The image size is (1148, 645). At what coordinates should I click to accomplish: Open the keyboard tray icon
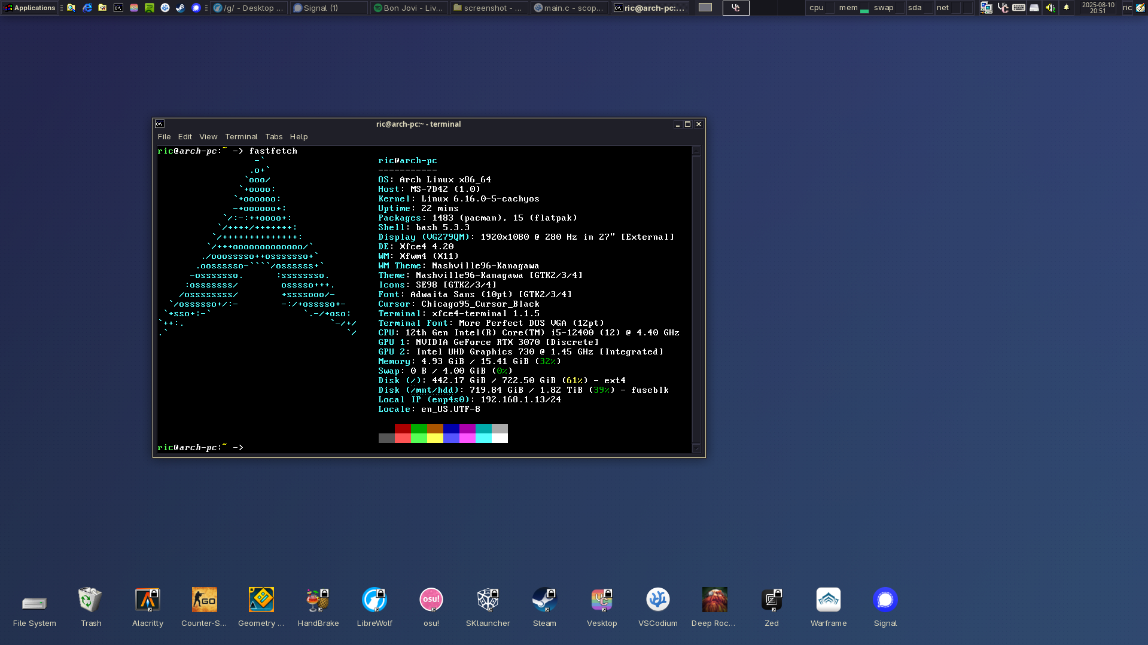pos(1019,8)
